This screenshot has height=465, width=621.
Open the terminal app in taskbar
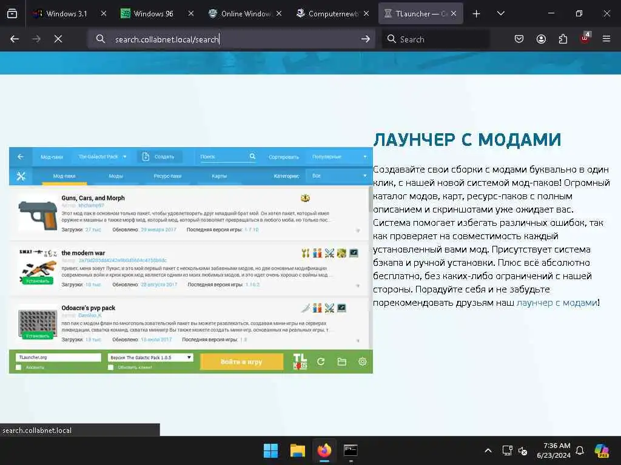(351, 450)
